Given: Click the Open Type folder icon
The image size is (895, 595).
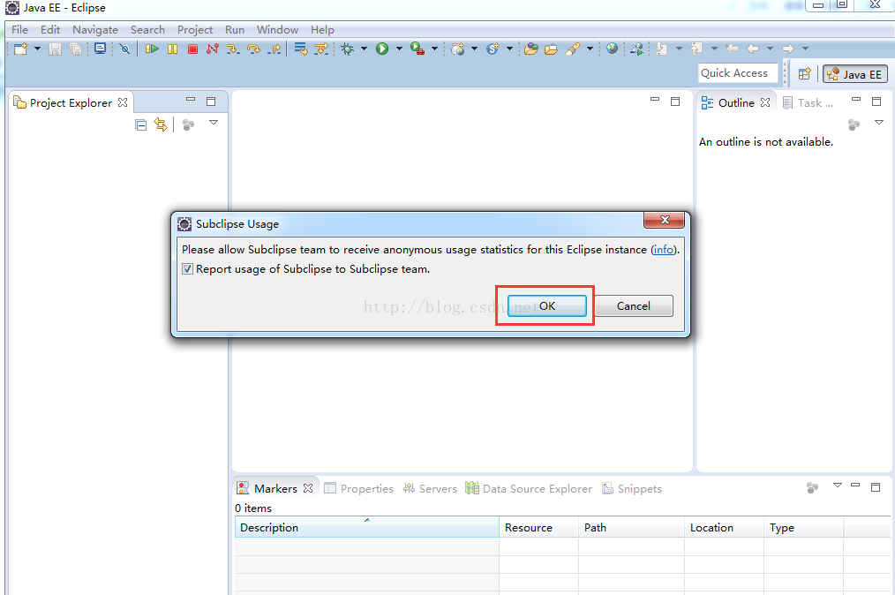Looking at the screenshot, I should click(x=531, y=49).
